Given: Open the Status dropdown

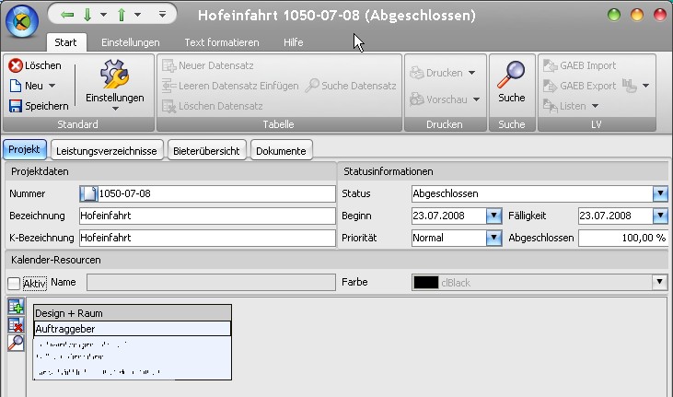Looking at the screenshot, I should click(x=660, y=193).
